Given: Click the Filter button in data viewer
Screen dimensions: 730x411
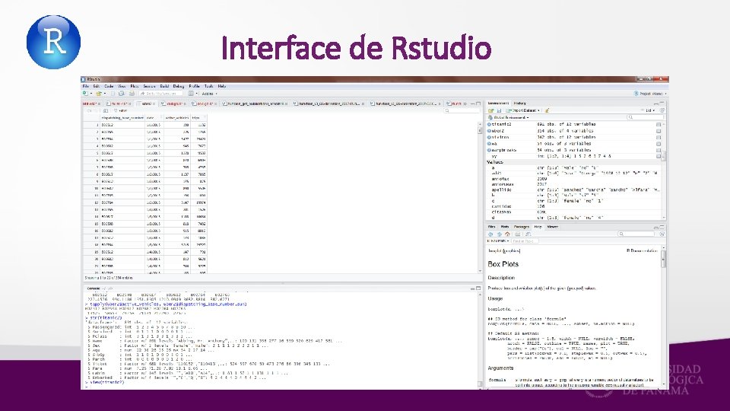Looking at the screenshot, I should 121,111.
